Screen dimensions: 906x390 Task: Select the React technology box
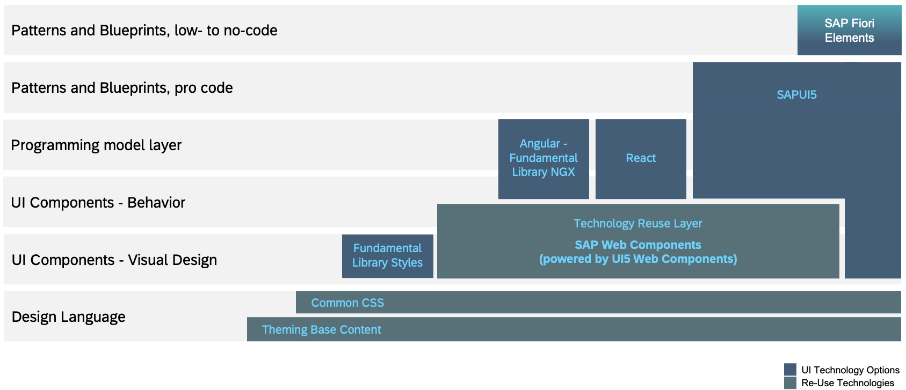641,158
